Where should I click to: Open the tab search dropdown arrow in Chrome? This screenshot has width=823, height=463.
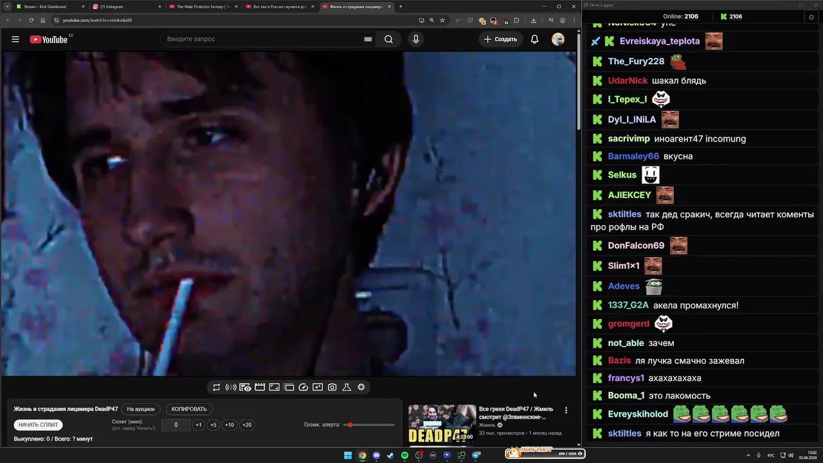6,6
